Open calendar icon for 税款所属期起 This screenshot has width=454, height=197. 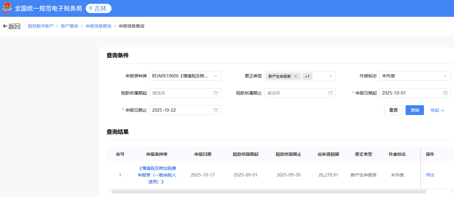(216, 93)
